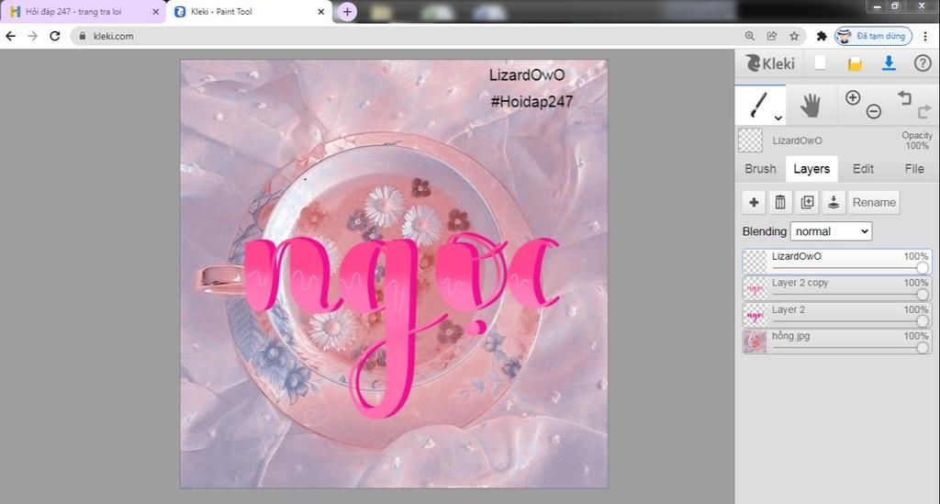Screen dimensions: 940x504
Task: Download the image with blue arrow
Action: tap(889, 63)
